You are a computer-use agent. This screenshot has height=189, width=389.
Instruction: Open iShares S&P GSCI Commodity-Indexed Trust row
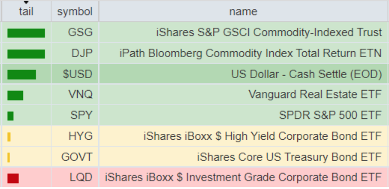coord(195,32)
